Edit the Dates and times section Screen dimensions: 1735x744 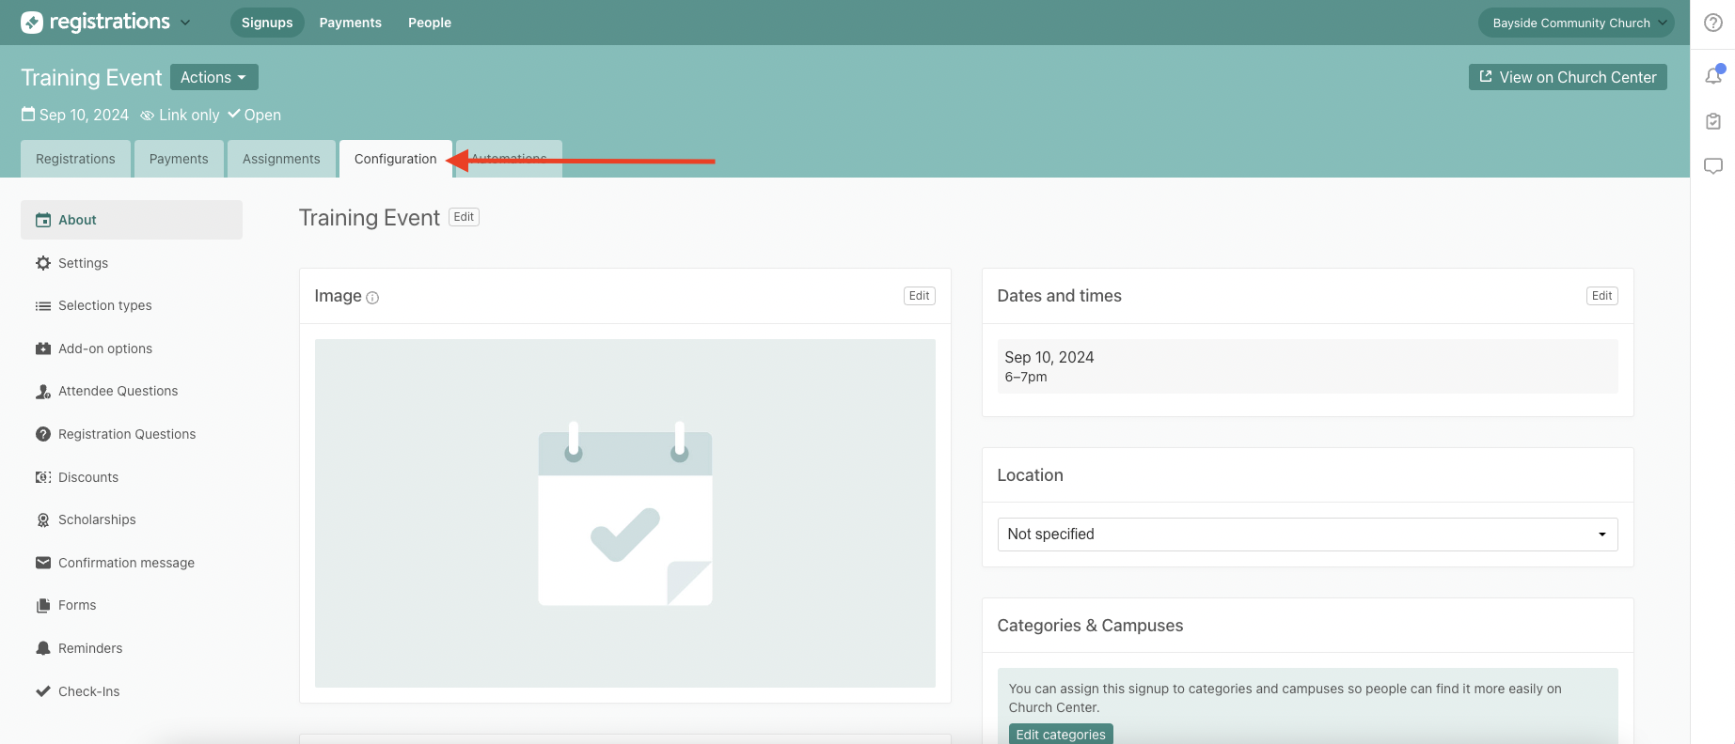click(x=1601, y=296)
